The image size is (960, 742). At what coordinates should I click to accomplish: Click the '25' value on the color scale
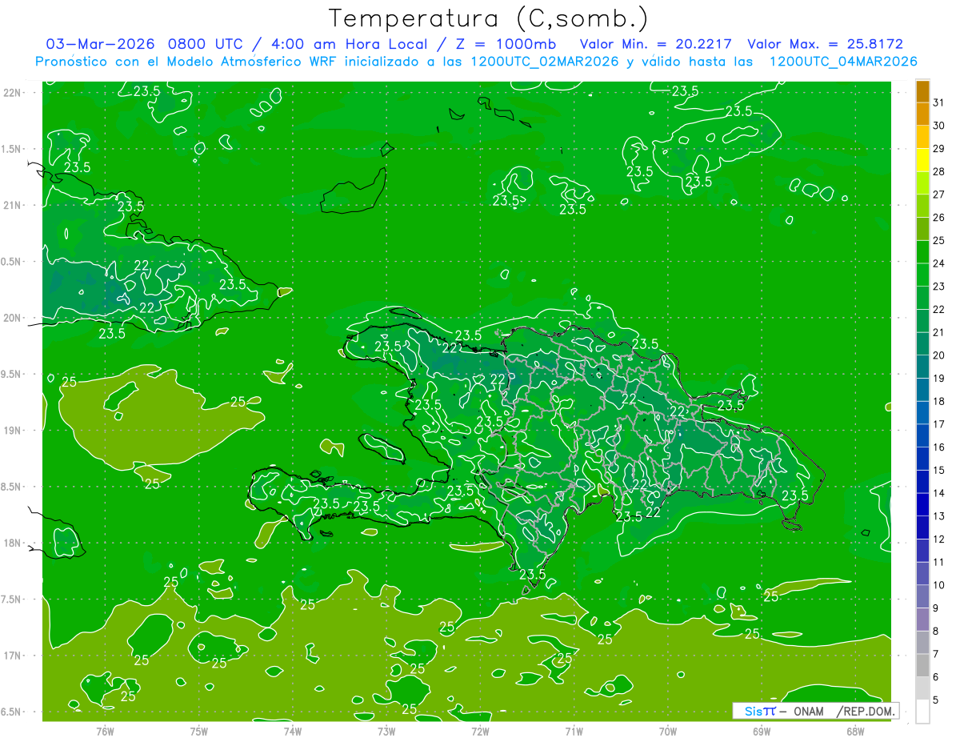[x=939, y=240]
